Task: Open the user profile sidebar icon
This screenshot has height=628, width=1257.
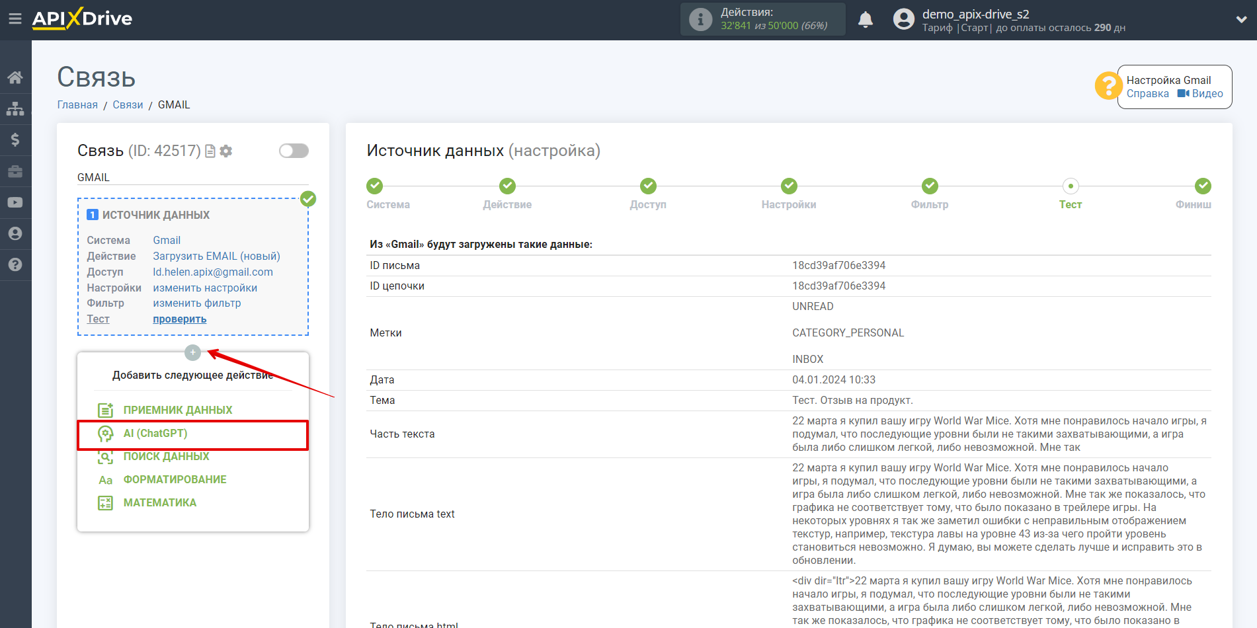Action: [x=15, y=233]
